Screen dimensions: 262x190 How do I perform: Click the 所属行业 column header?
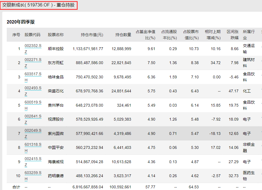249,35
